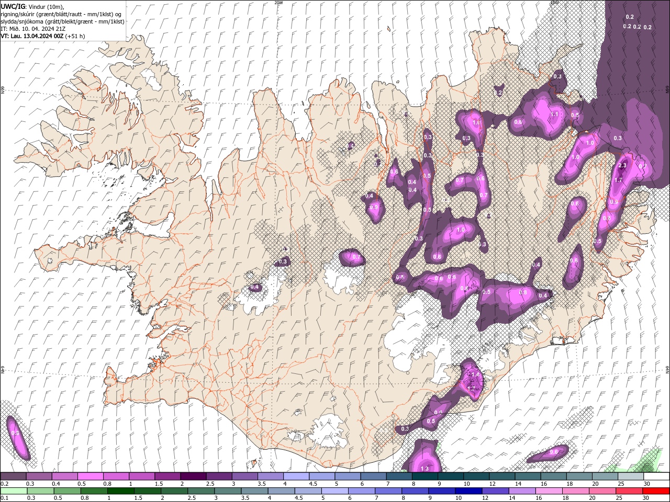The width and height of the screenshot is (670, 502).
Task: Click the '20W' longitude label at the top
Action: coord(278,3)
